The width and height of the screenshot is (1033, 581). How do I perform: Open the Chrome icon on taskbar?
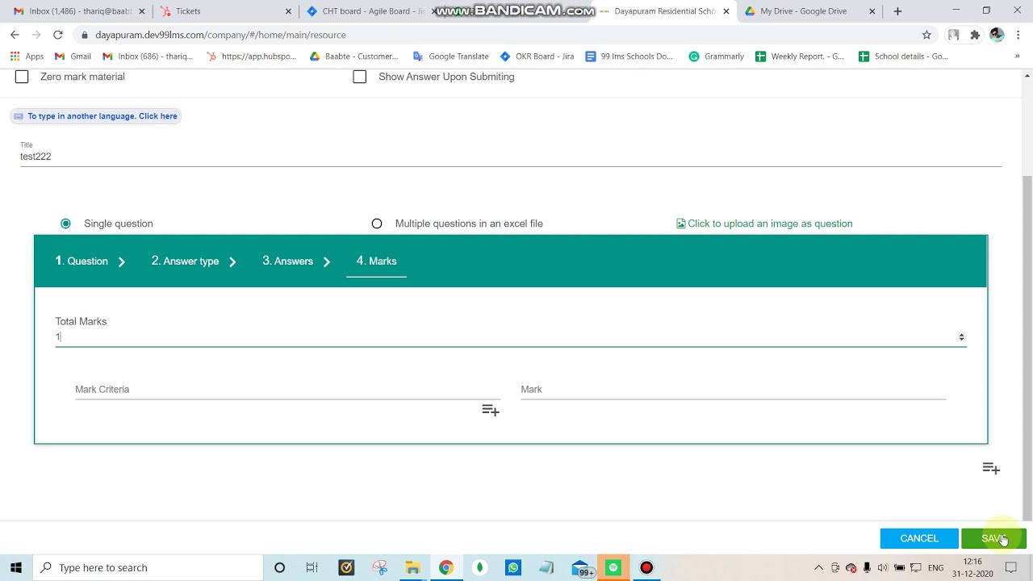(445, 567)
